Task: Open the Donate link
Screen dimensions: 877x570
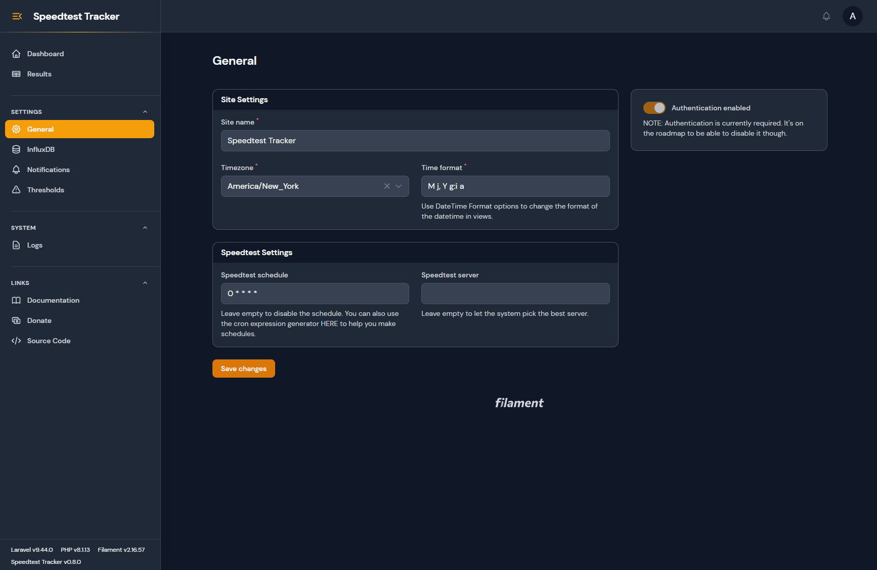Action: [x=79, y=320]
